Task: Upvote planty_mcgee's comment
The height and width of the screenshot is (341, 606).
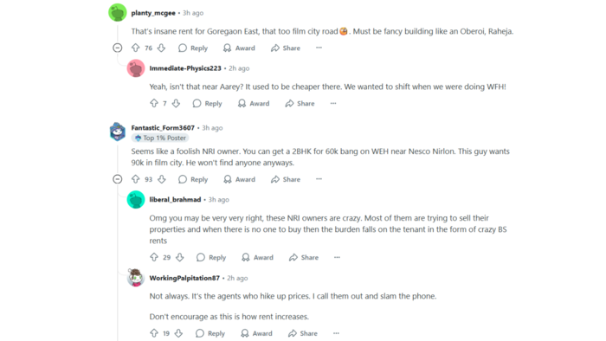Action: click(x=135, y=48)
